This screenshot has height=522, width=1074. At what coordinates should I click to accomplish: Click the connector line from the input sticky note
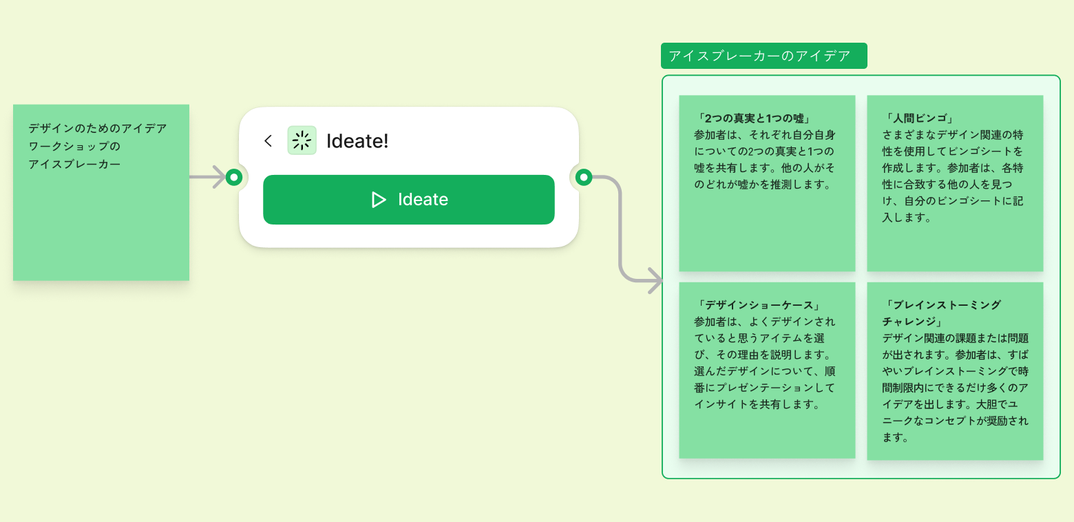[x=203, y=177]
